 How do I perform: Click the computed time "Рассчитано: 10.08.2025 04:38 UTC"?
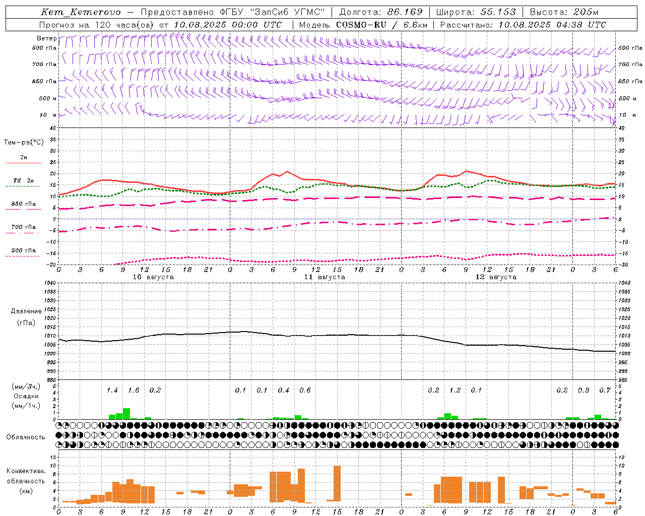point(523,24)
